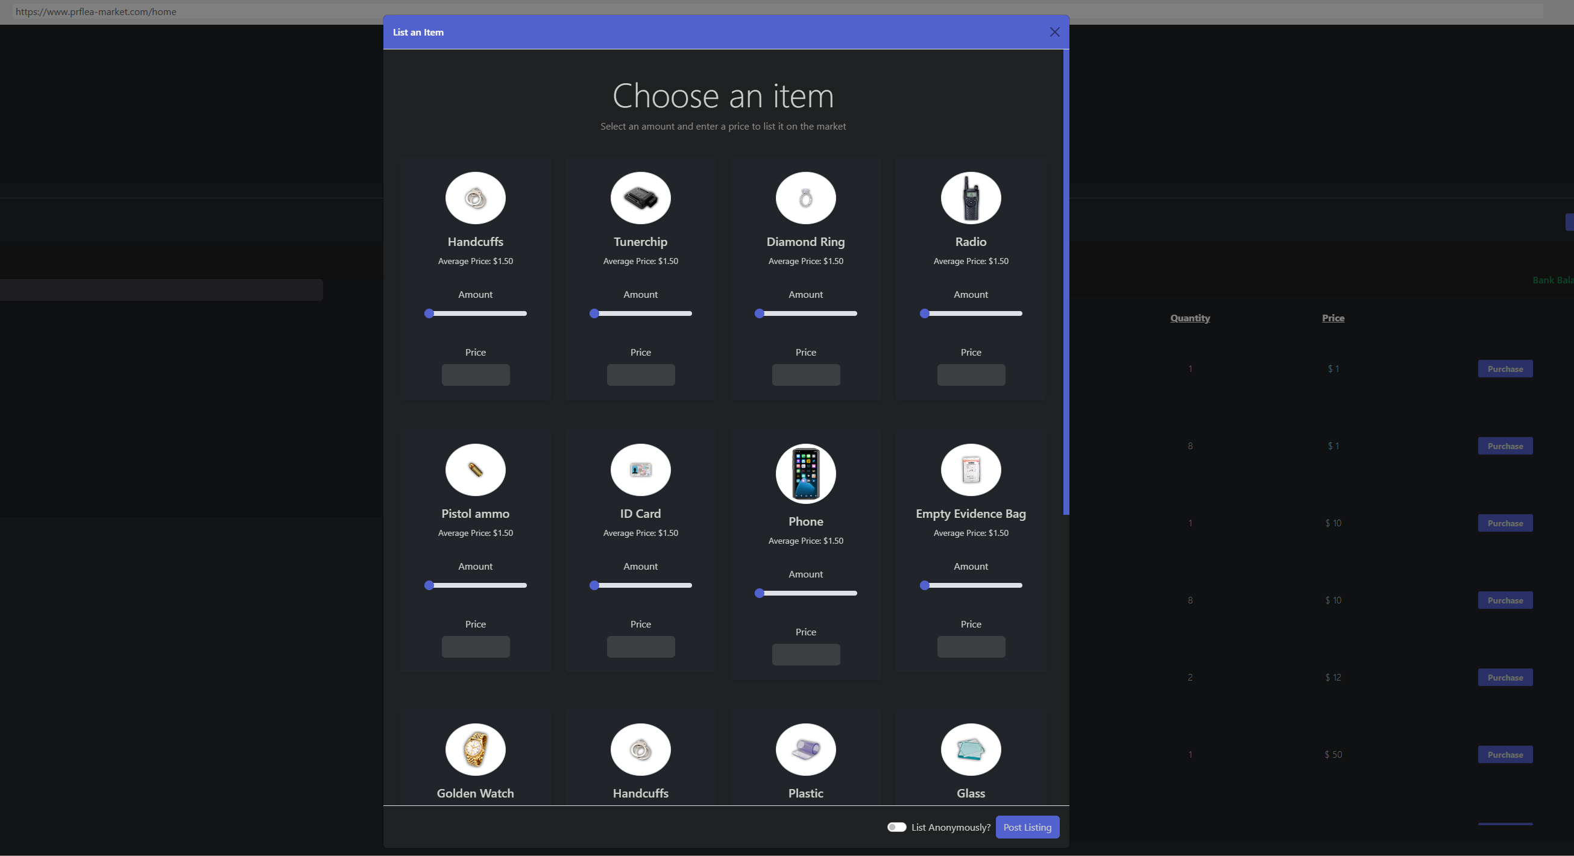Focus the Pistol ammo price field

pyautogui.click(x=476, y=647)
